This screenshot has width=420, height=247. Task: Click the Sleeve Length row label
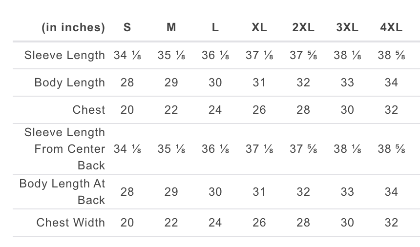64,55
